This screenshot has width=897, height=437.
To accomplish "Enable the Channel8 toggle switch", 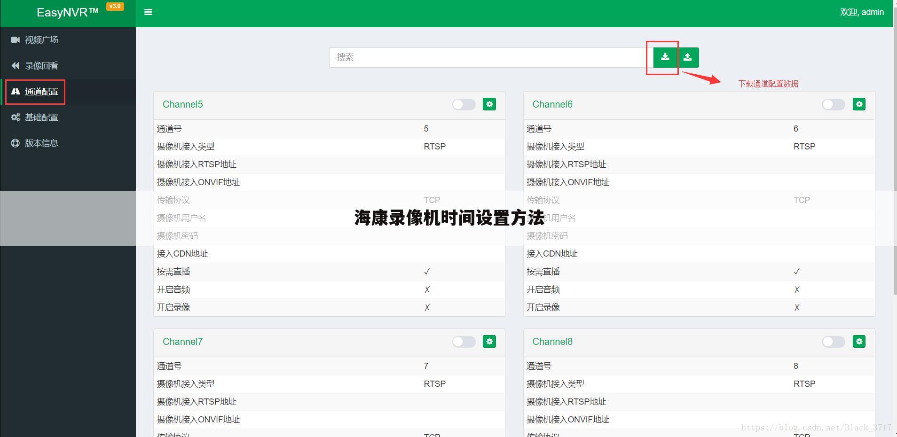I will (x=834, y=342).
